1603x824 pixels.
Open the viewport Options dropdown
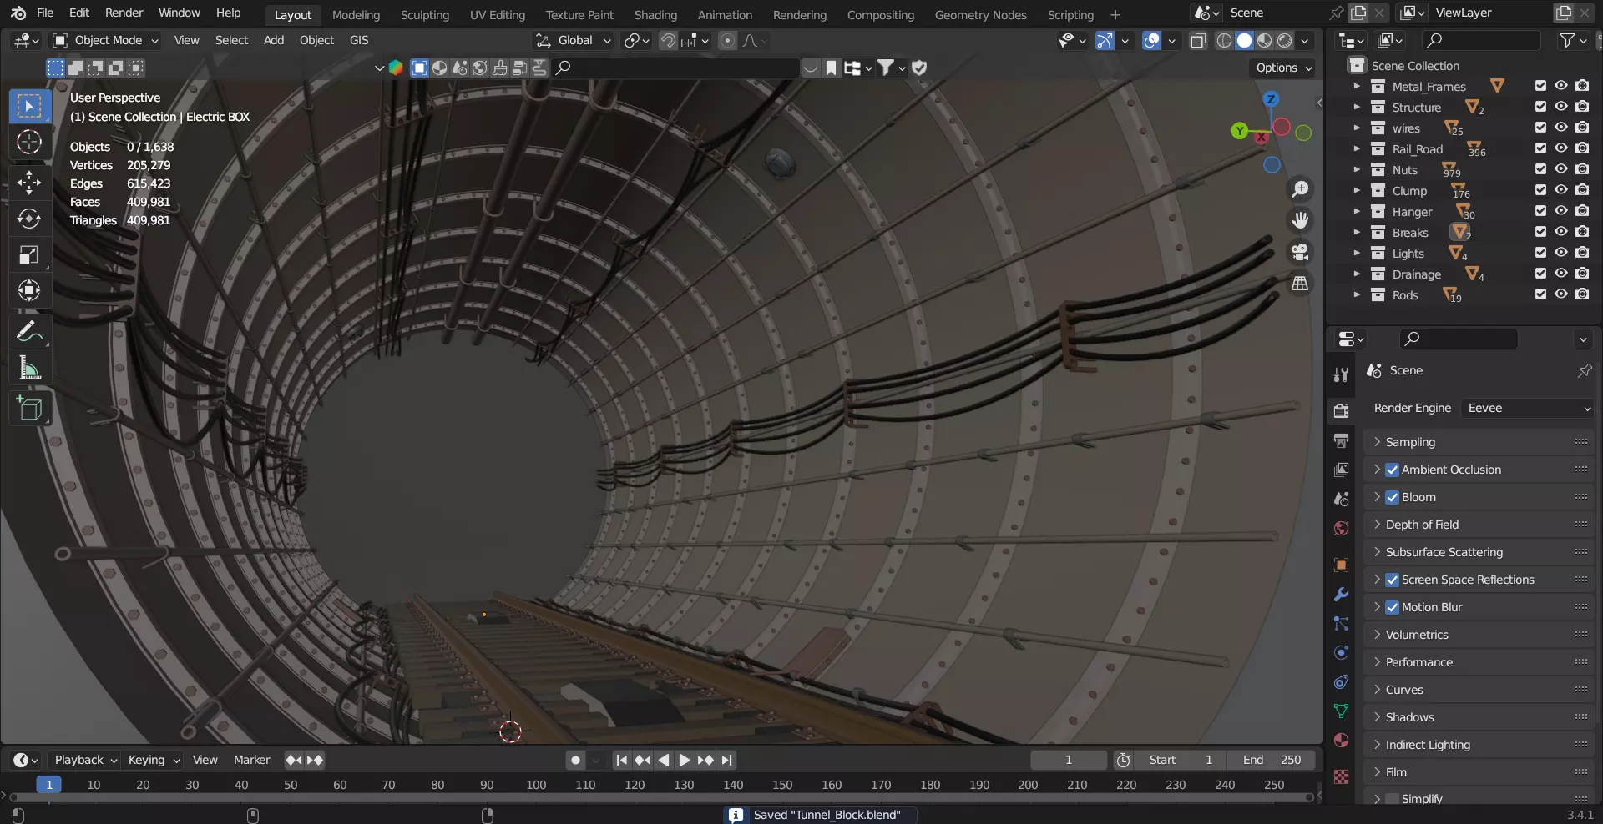pos(1283,68)
